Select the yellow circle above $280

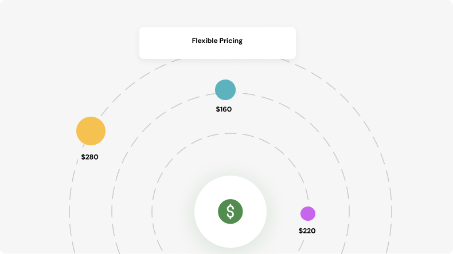[x=91, y=131]
